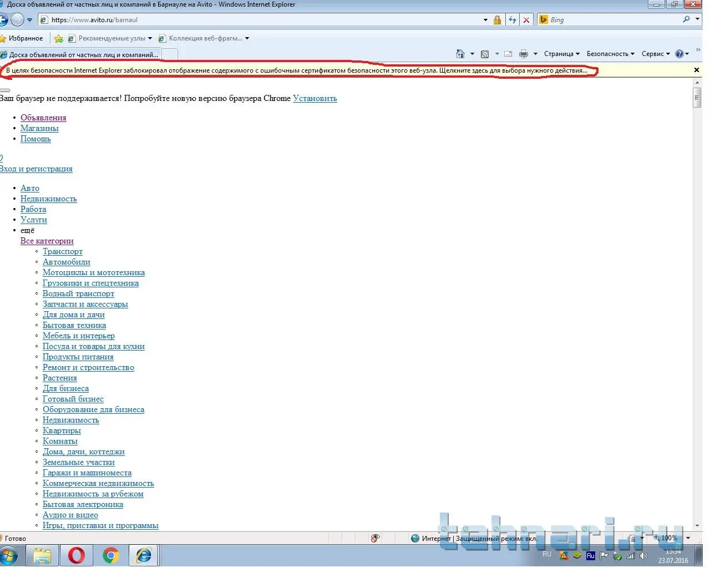Open Windows Explorer from the taskbar
Viewport: 710px width, 568px height.
42,555
